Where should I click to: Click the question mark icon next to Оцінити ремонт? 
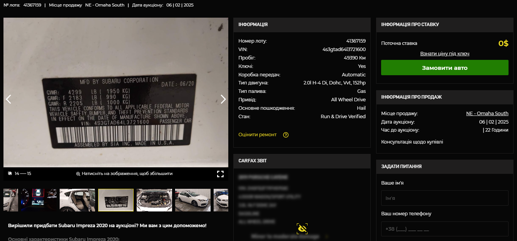286,135
